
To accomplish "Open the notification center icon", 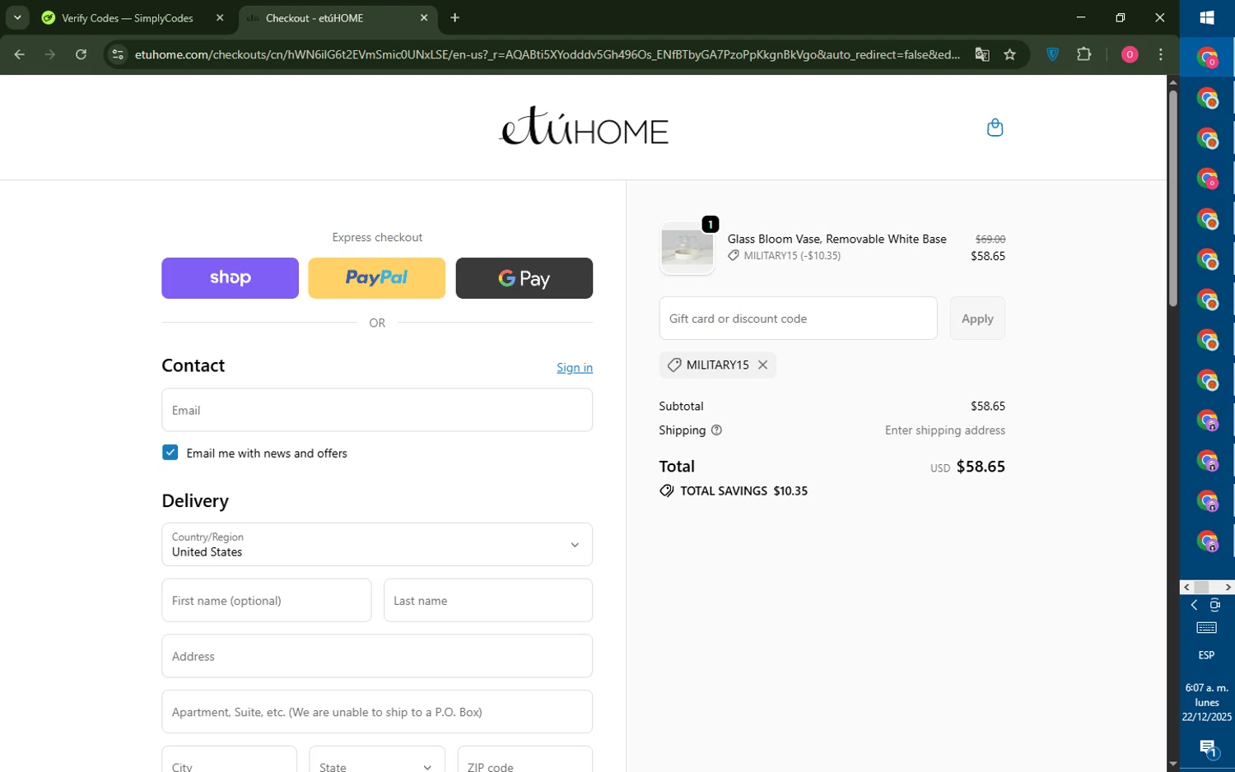I will 1207,748.
